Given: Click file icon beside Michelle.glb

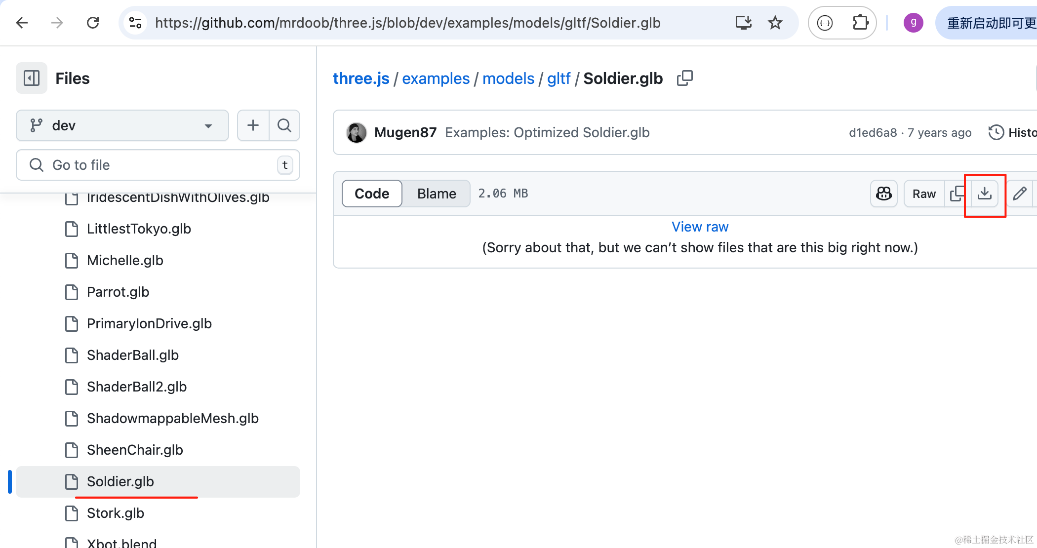Looking at the screenshot, I should point(72,261).
